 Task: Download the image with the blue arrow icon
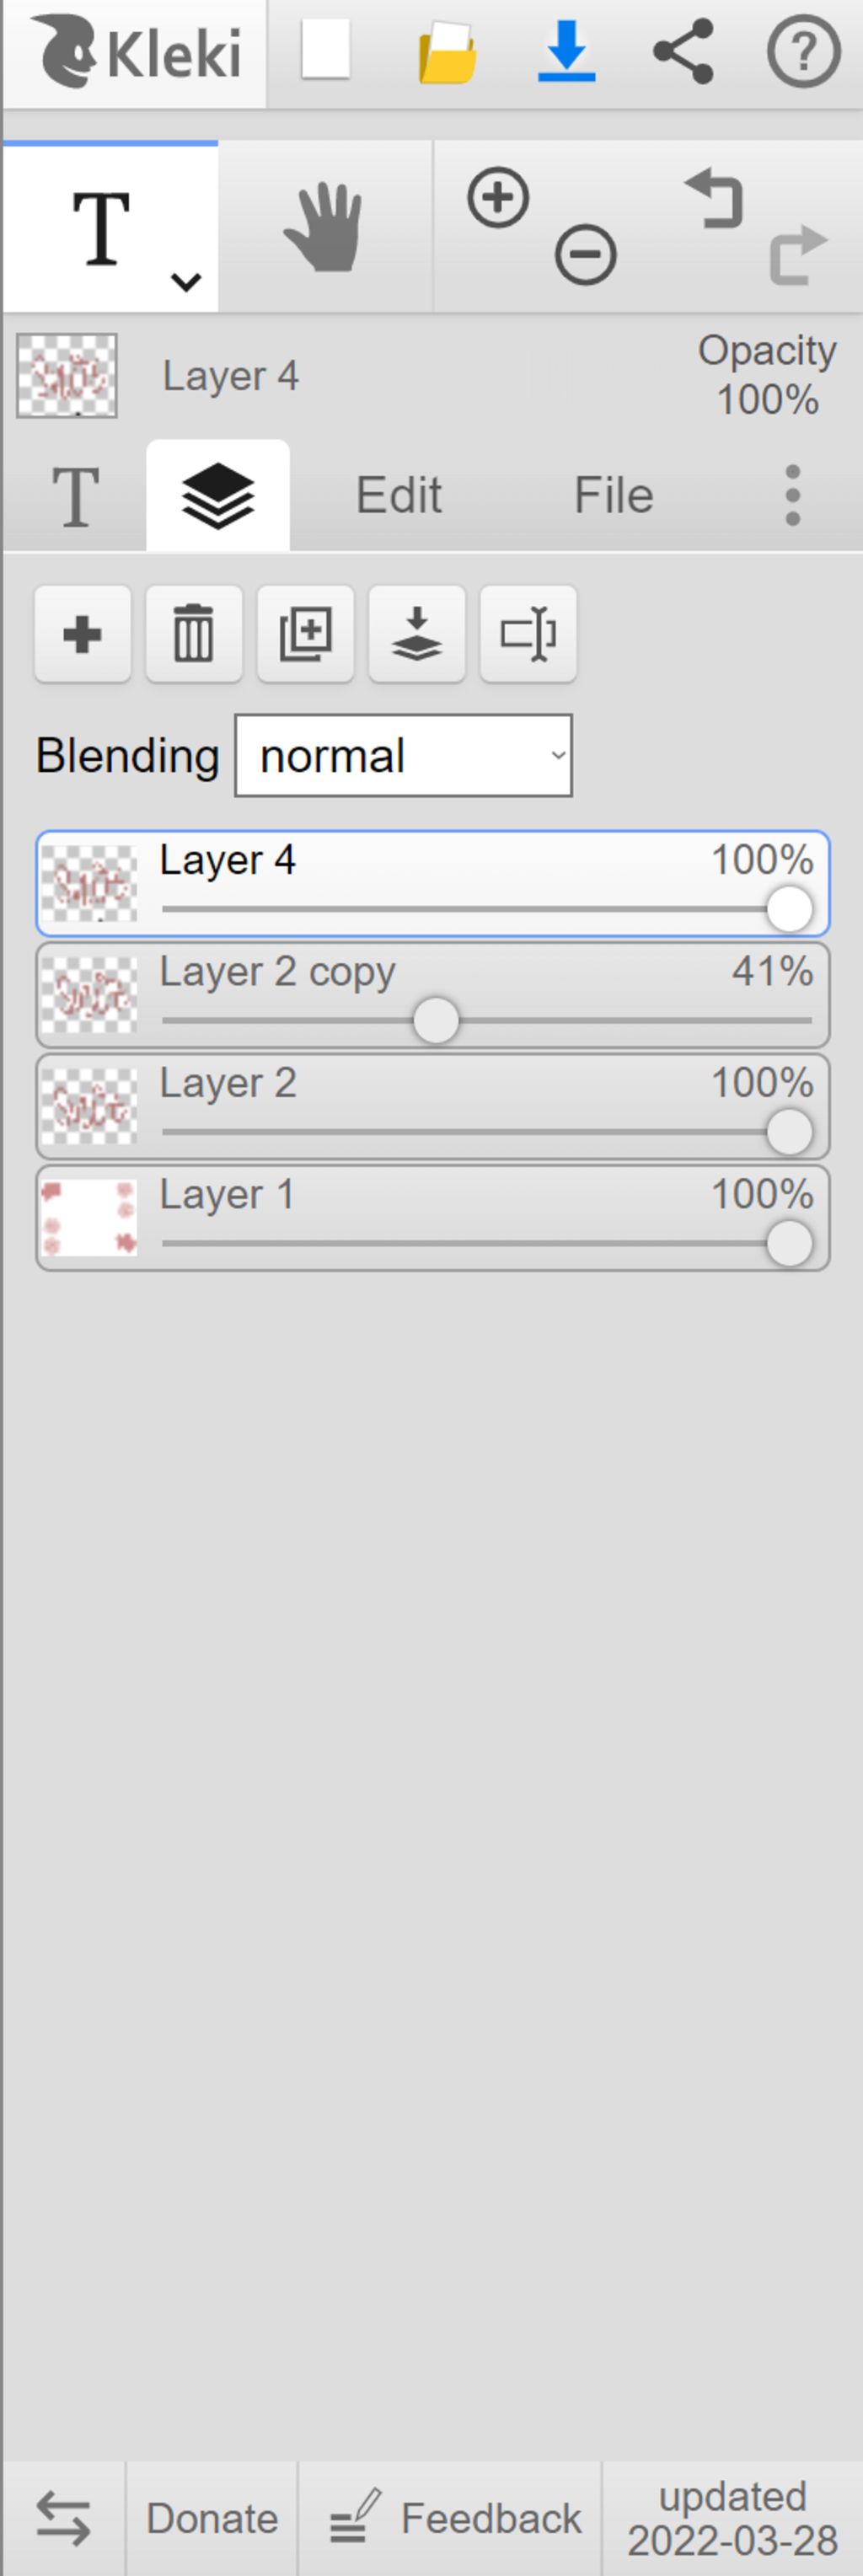coord(566,50)
